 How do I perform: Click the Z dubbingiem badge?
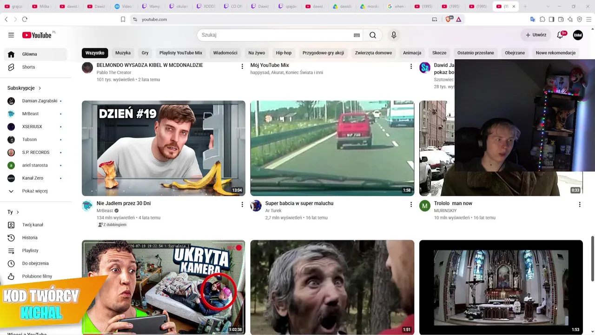point(112,225)
